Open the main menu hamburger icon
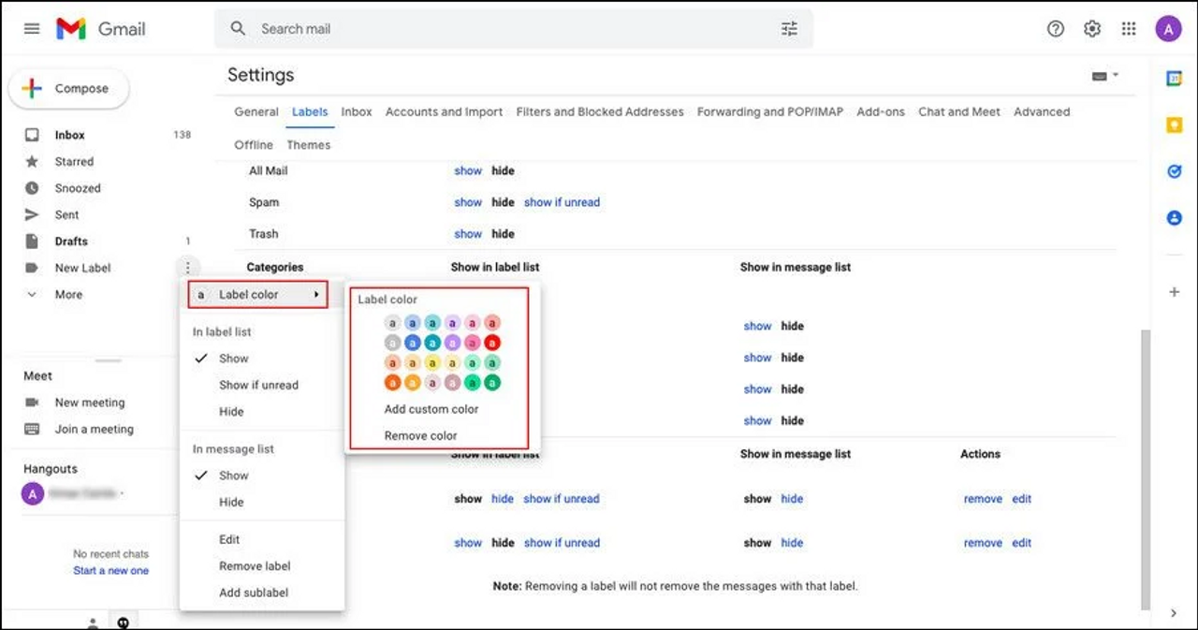This screenshot has height=630, width=1198. tap(32, 29)
